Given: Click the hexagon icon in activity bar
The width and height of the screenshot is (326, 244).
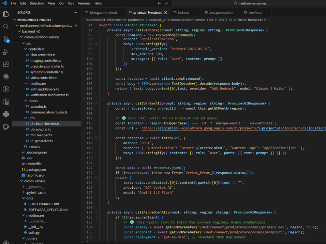Looking at the screenshot, I should (x=6, y=127).
